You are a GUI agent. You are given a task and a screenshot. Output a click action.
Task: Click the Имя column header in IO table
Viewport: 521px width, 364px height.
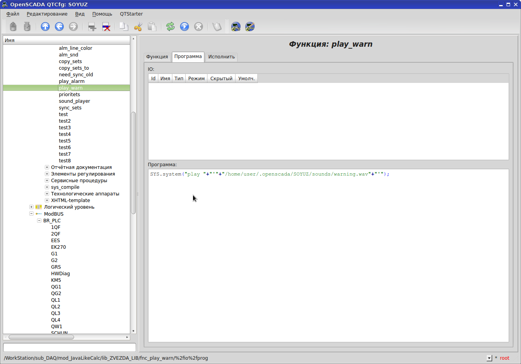tap(165, 79)
